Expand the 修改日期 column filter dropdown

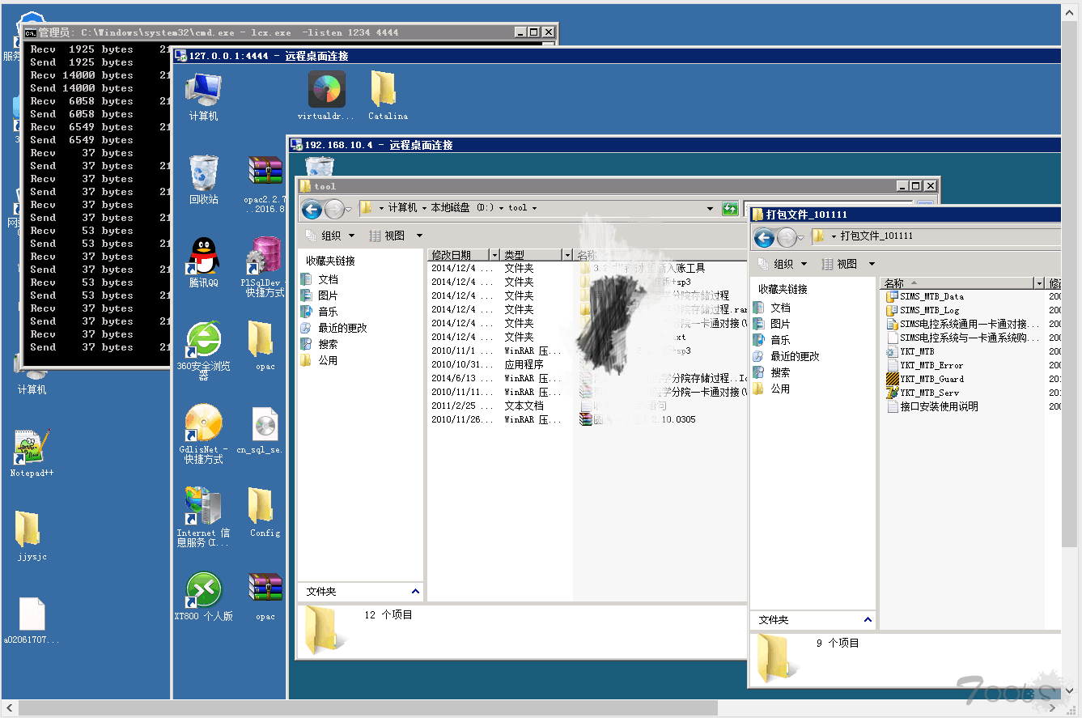click(x=495, y=255)
